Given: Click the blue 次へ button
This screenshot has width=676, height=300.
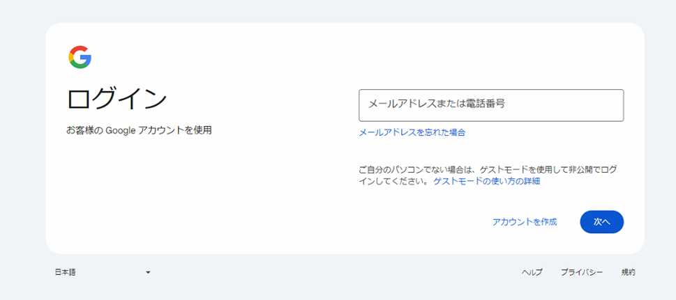Looking at the screenshot, I should tap(602, 222).
